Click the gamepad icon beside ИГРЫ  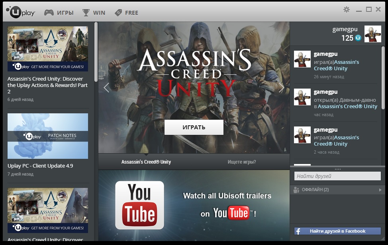[49, 13]
